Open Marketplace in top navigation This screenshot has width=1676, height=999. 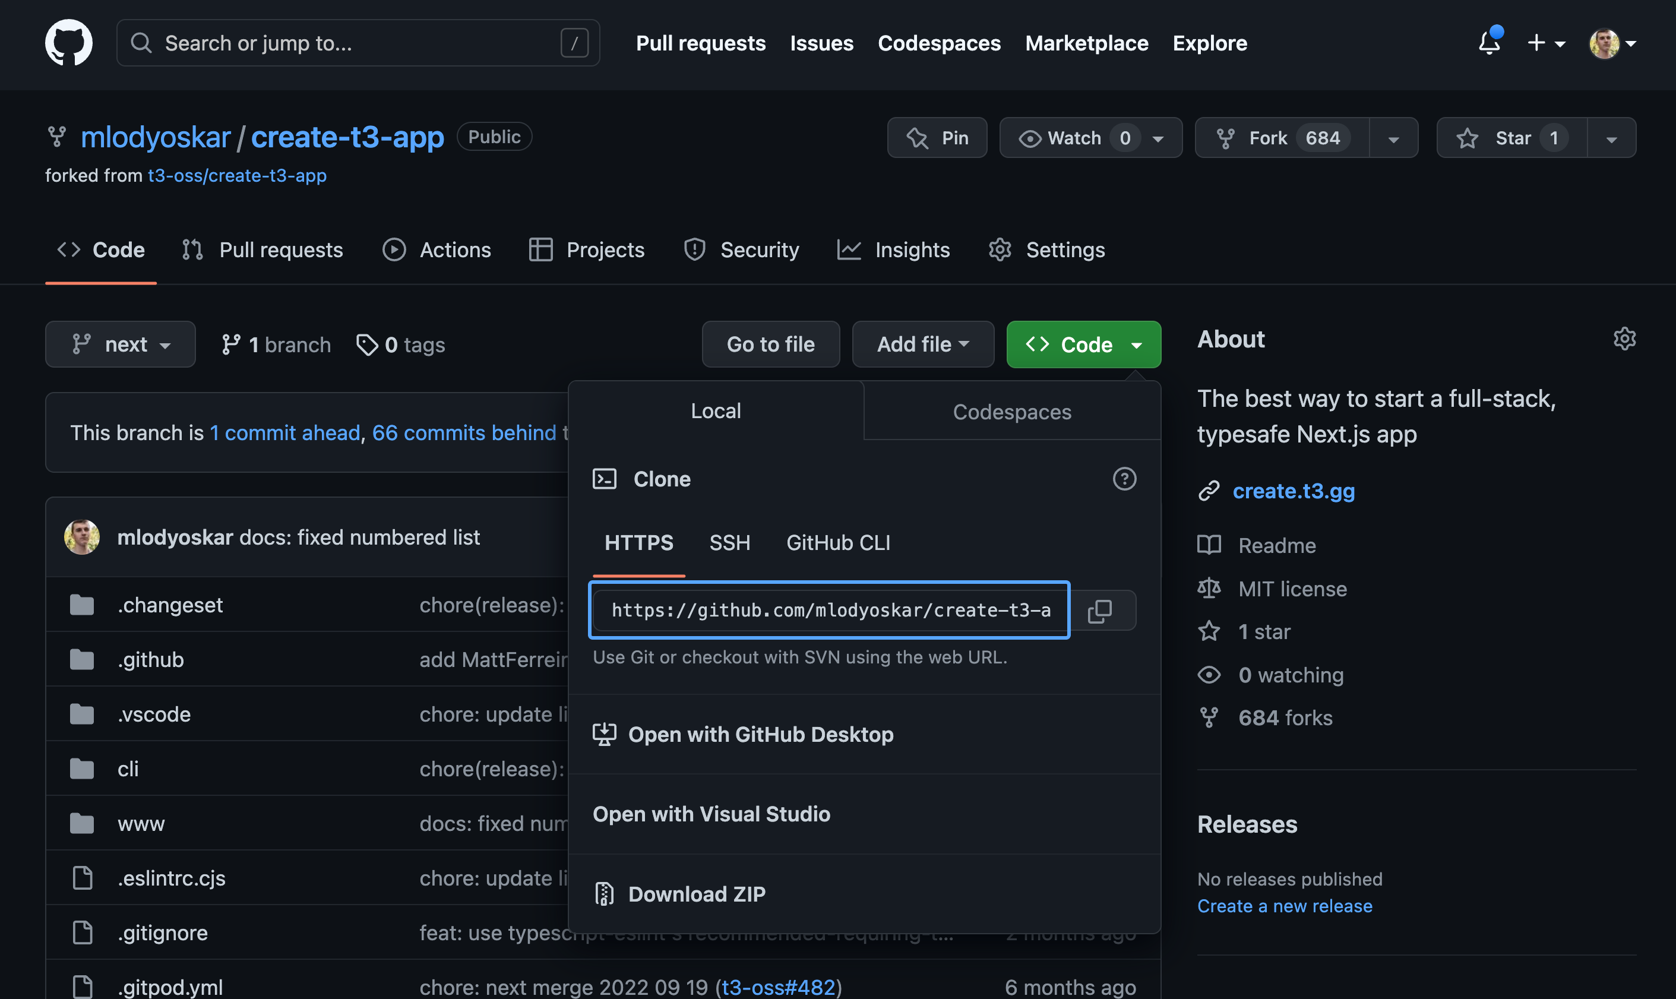(x=1086, y=43)
